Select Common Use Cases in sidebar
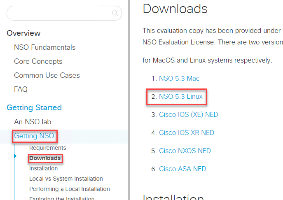Viewport: 283px width, 200px height. point(47,75)
